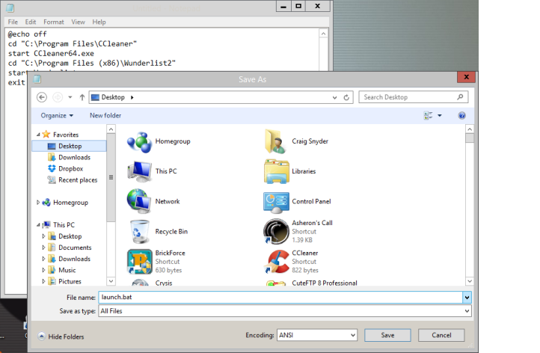Select Pictures under This PC
Screen dimensions: 540x353
70,281
